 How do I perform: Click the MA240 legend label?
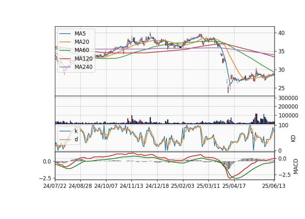[84, 67]
